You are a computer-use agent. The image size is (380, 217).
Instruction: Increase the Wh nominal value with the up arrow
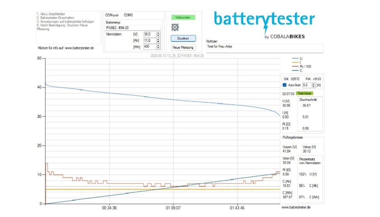pyautogui.click(x=158, y=45)
